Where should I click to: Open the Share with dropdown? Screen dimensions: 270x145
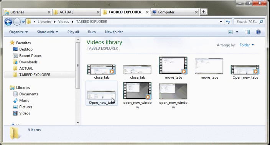tap(48, 32)
